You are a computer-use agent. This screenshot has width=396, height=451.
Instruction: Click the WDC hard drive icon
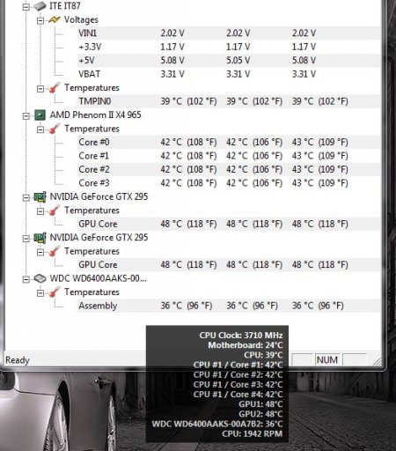[x=40, y=278]
